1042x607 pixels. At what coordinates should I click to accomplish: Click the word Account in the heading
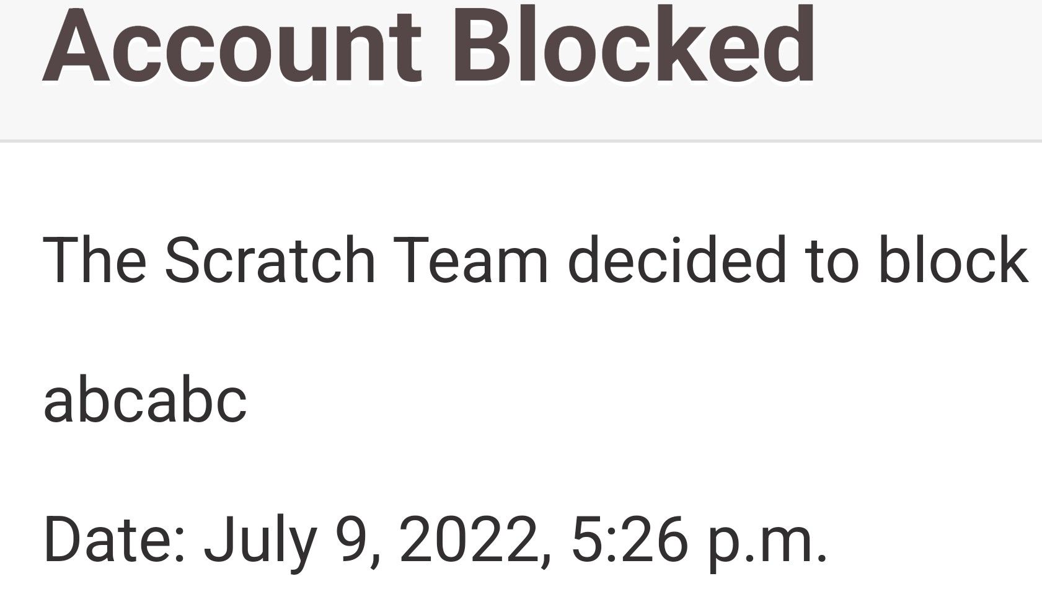pos(233,47)
